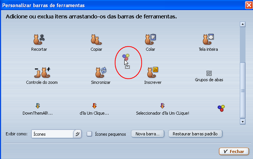Click the Controle do zoom label
Viewport: 253px width, 159px height.
42,82
